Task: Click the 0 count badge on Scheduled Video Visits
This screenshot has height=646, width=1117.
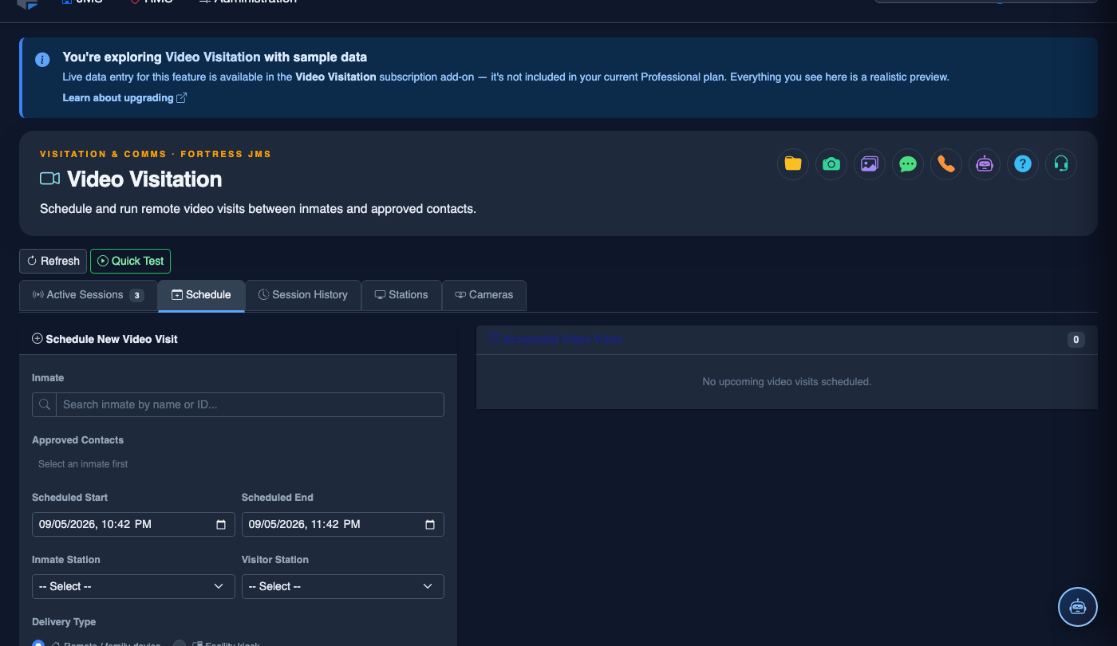Action: 1076,340
